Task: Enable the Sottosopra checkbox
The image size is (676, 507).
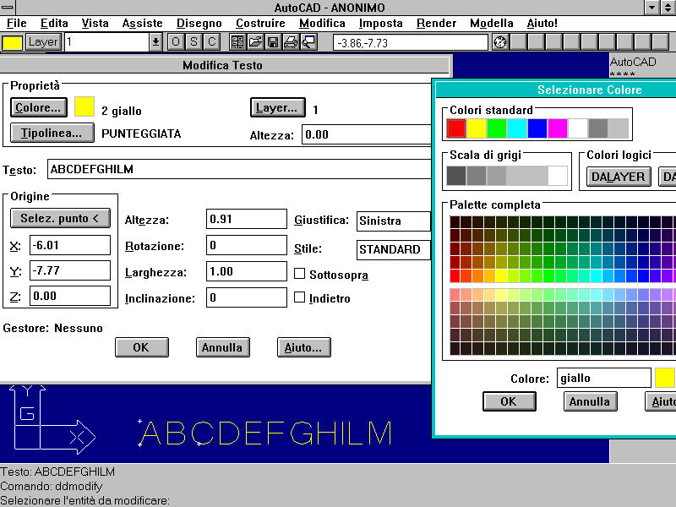Action: [x=300, y=274]
